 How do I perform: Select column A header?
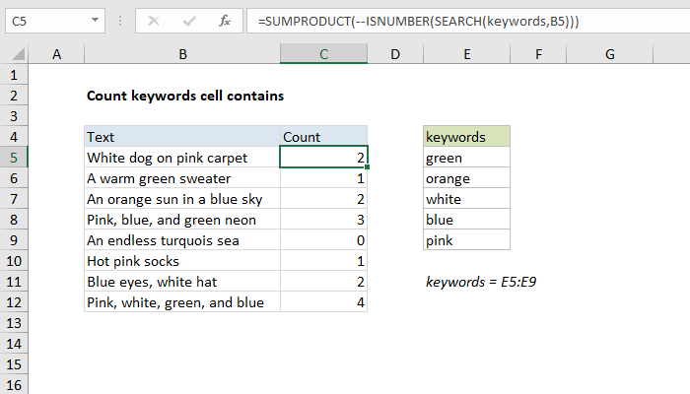(x=56, y=54)
